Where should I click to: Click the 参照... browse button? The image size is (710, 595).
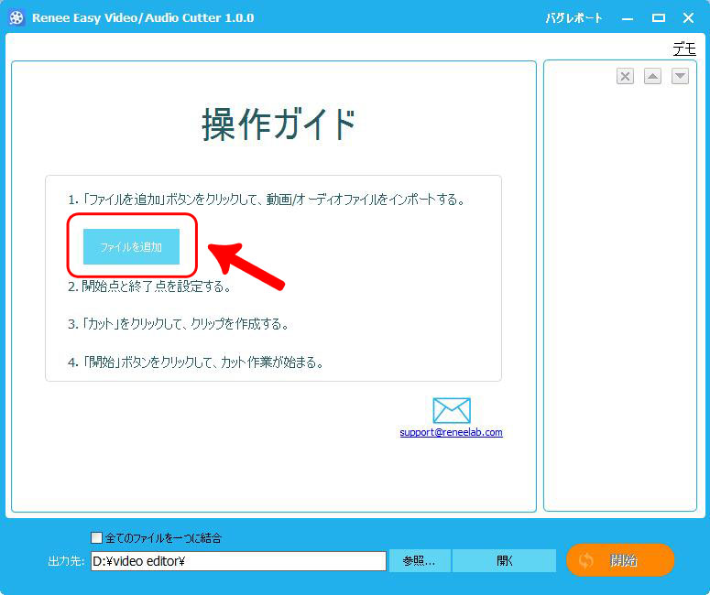coord(420,561)
